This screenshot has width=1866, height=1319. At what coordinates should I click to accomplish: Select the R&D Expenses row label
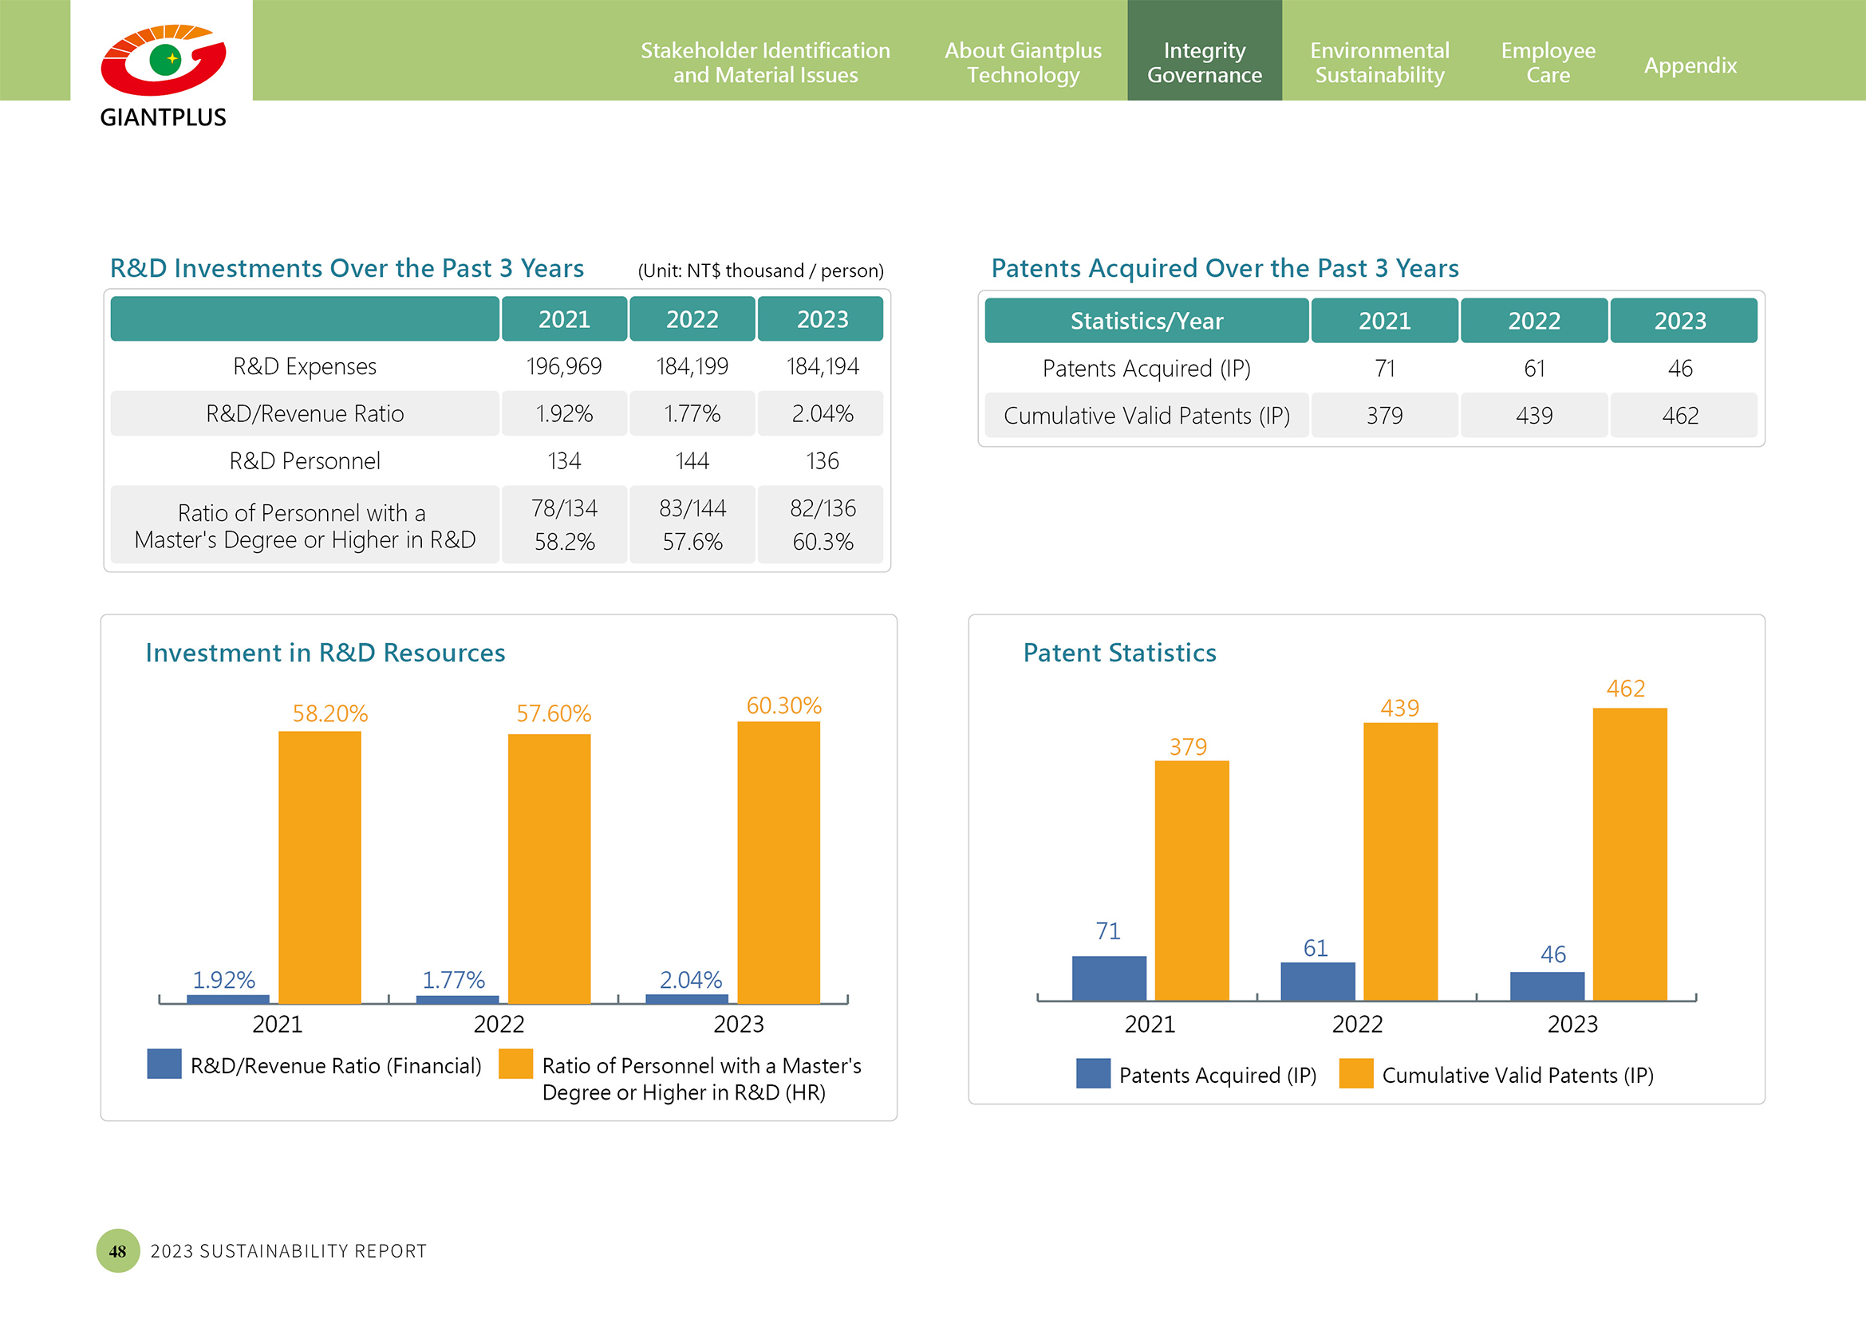click(305, 366)
